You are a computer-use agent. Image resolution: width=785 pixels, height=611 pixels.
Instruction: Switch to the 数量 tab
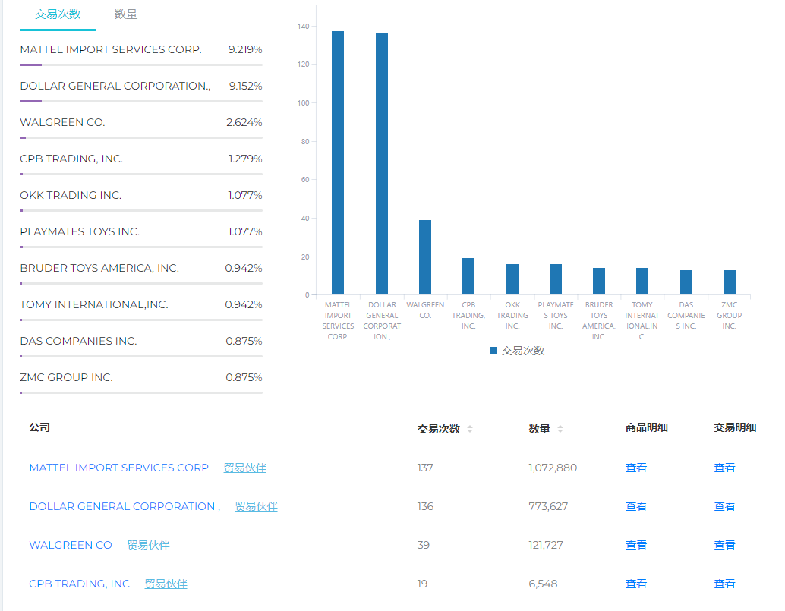pyautogui.click(x=126, y=14)
